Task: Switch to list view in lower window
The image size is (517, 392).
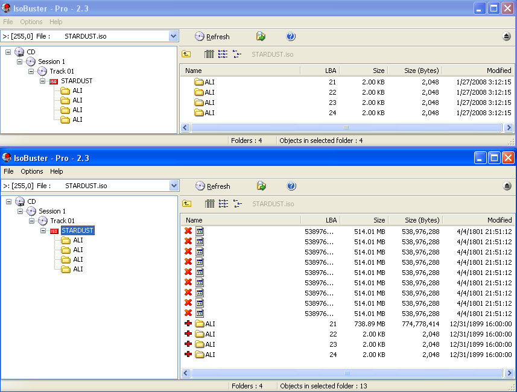Action: [223, 204]
